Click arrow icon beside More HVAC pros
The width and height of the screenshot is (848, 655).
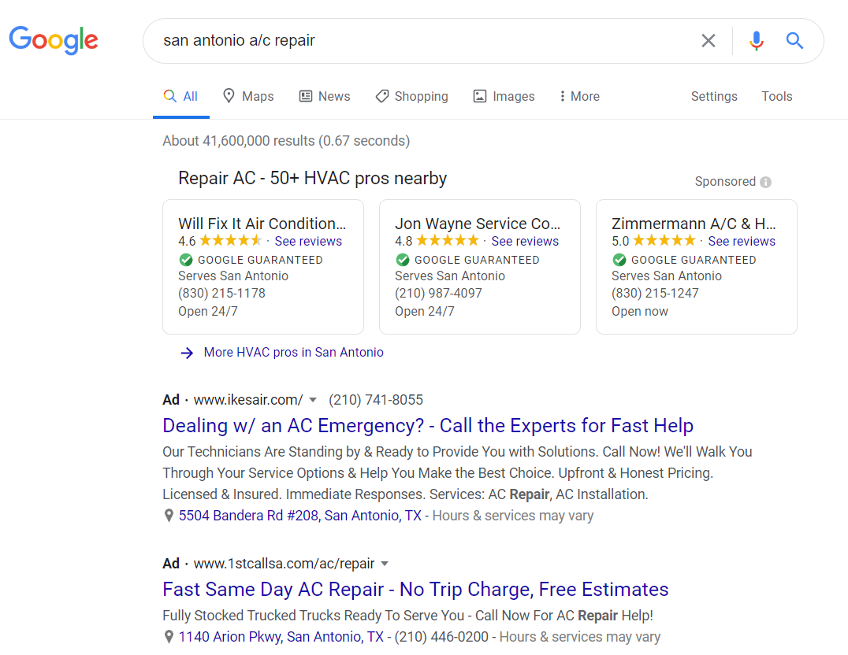[x=187, y=353]
